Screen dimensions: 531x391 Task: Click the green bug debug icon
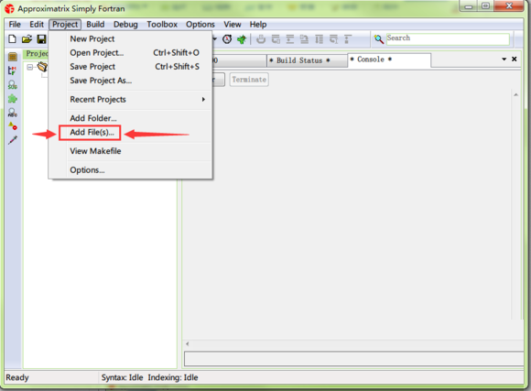(x=242, y=39)
